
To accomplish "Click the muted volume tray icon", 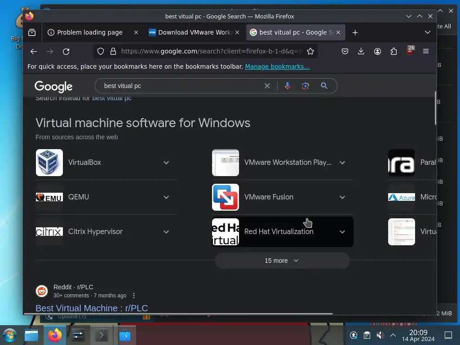I will (x=380, y=335).
